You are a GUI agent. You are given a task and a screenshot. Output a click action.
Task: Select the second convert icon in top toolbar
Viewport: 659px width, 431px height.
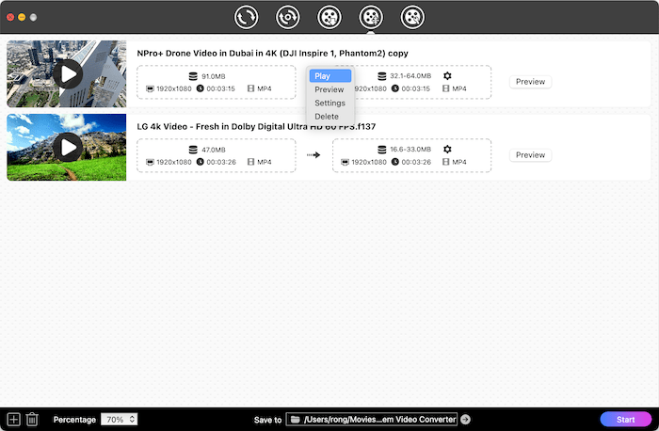288,16
